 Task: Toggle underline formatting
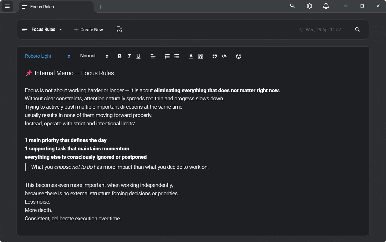tap(138, 56)
